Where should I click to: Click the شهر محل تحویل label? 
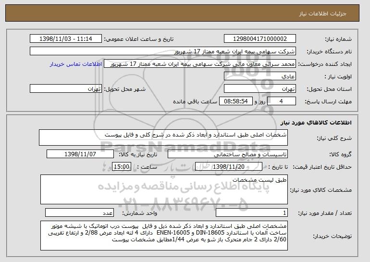(x=125, y=89)
